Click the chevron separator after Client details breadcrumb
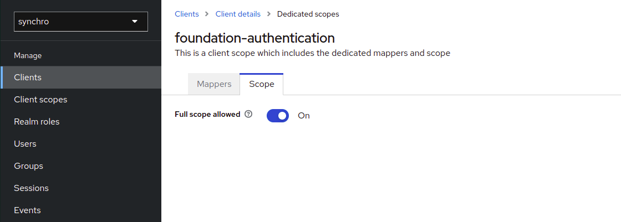Viewport: 621px width, 222px height. (268, 14)
